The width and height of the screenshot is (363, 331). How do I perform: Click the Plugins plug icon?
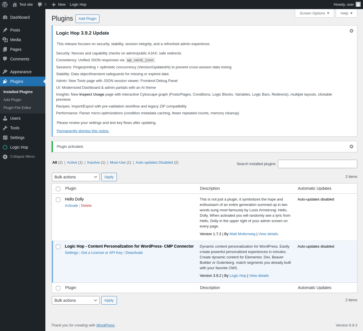(x=5, y=81)
